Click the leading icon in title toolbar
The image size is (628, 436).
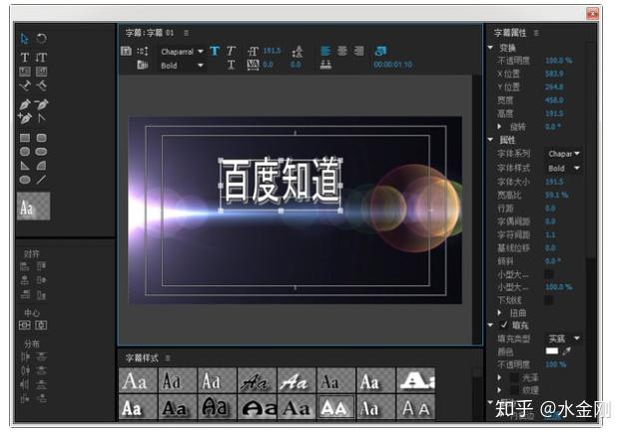(x=298, y=51)
